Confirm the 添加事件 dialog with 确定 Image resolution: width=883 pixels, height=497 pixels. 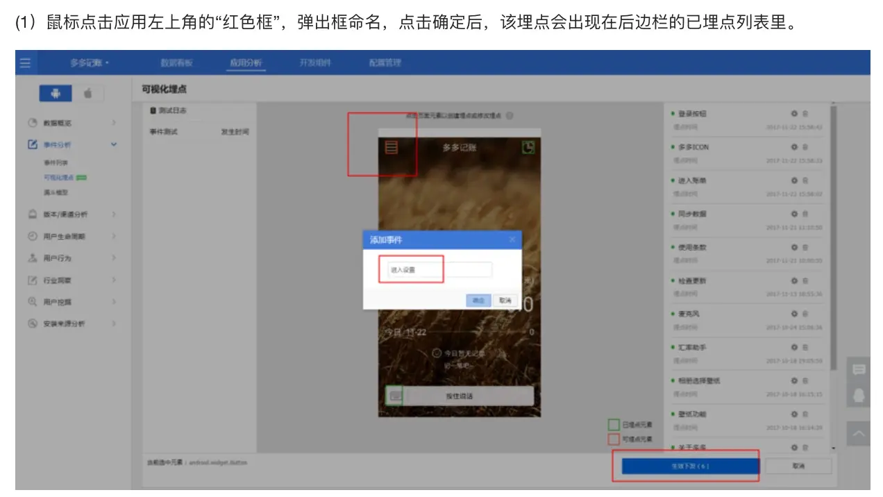pos(478,300)
